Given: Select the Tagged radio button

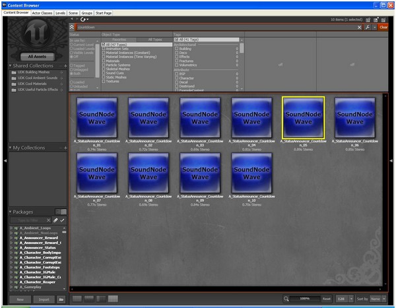Looking at the screenshot, I should tap(71, 66).
